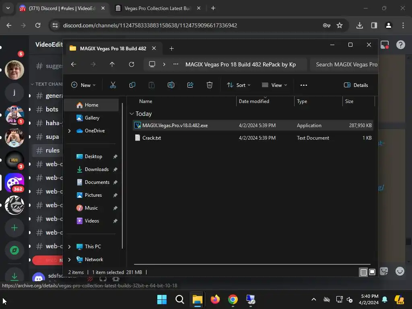The height and width of the screenshot is (309, 412).
Task: Switch to large thumbnails view icon in status bar
Action: 372,272
